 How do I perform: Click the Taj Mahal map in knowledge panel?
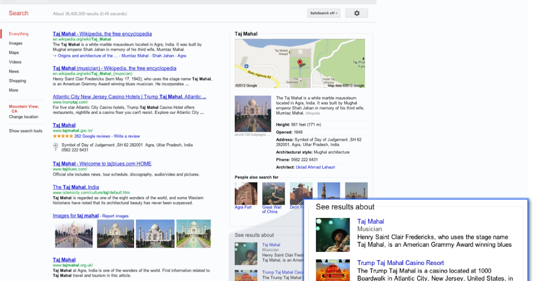click(300, 63)
